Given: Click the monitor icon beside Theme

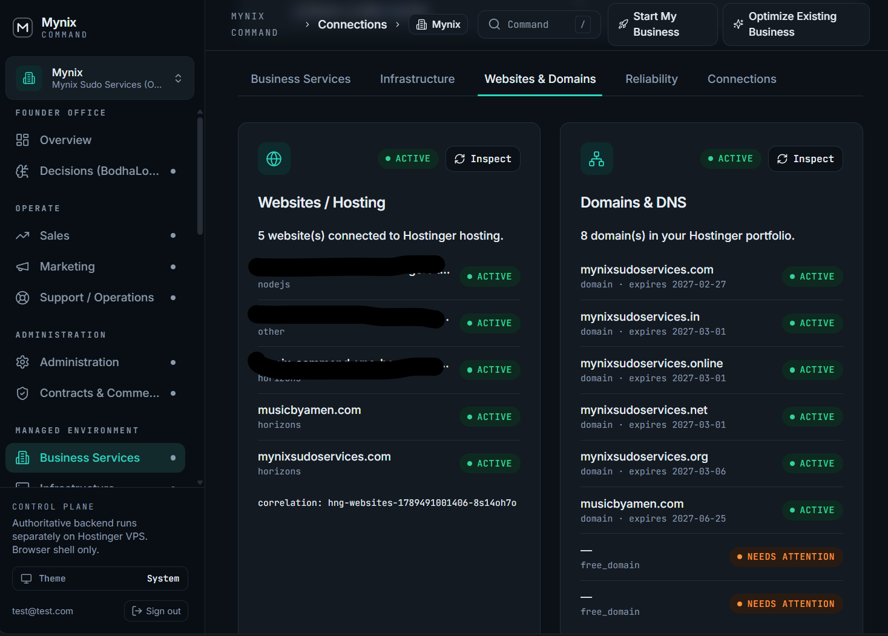Looking at the screenshot, I should click(x=26, y=579).
